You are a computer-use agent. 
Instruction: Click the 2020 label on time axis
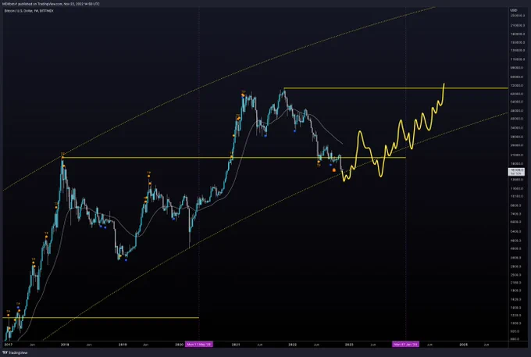(180, 345)
